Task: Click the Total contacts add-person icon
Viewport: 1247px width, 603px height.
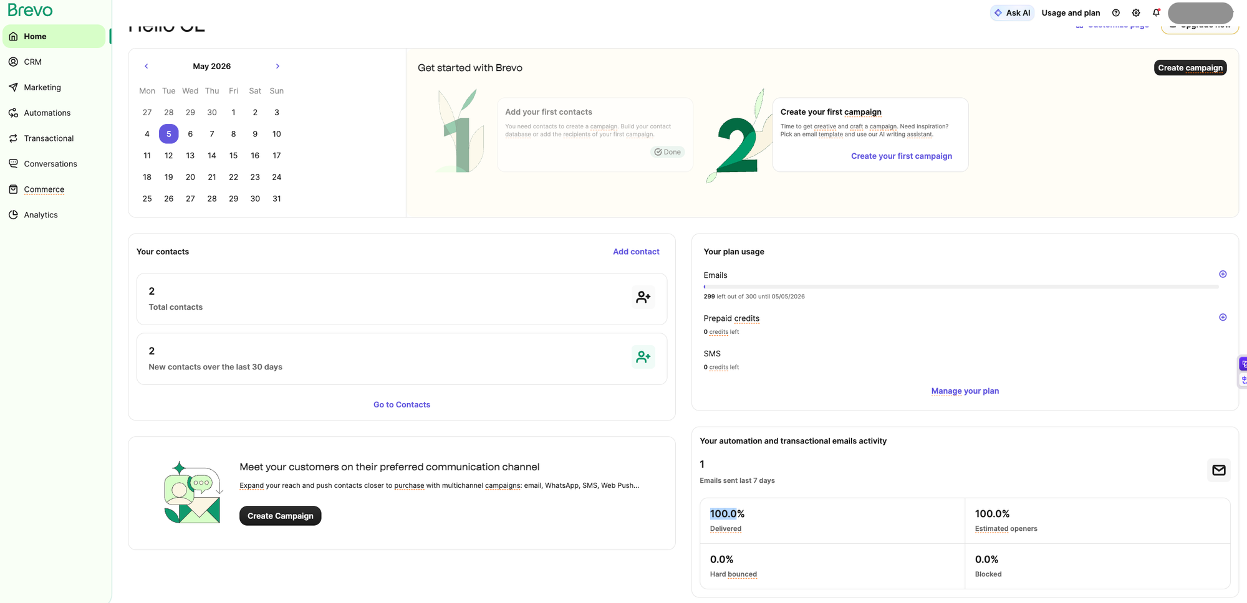Action: click(x=643, y=297)
